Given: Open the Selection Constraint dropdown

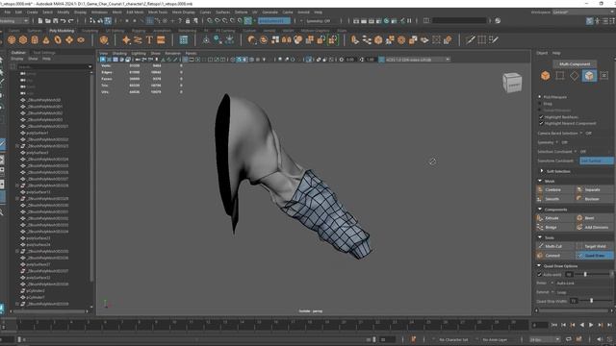Looking at the screenshot, I should [x=576, y=152].
